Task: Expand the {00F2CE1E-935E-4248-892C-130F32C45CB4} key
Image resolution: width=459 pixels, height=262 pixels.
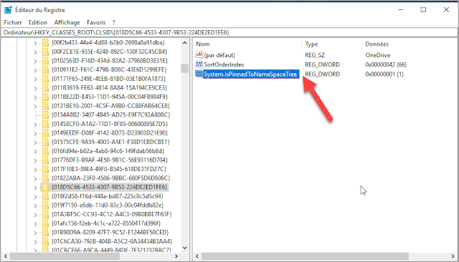Action: point(35,52)
